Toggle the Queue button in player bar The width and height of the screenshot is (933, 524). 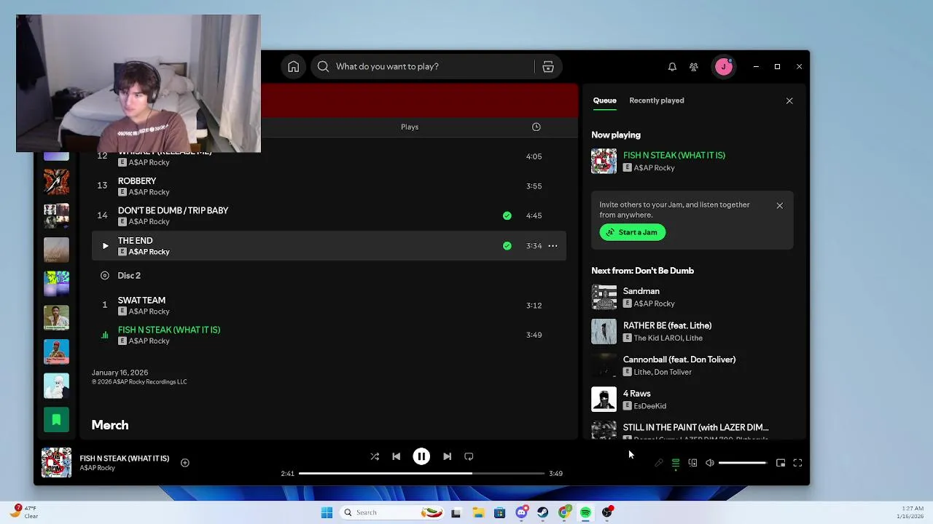pyautogui.click(x=676, y=463)
